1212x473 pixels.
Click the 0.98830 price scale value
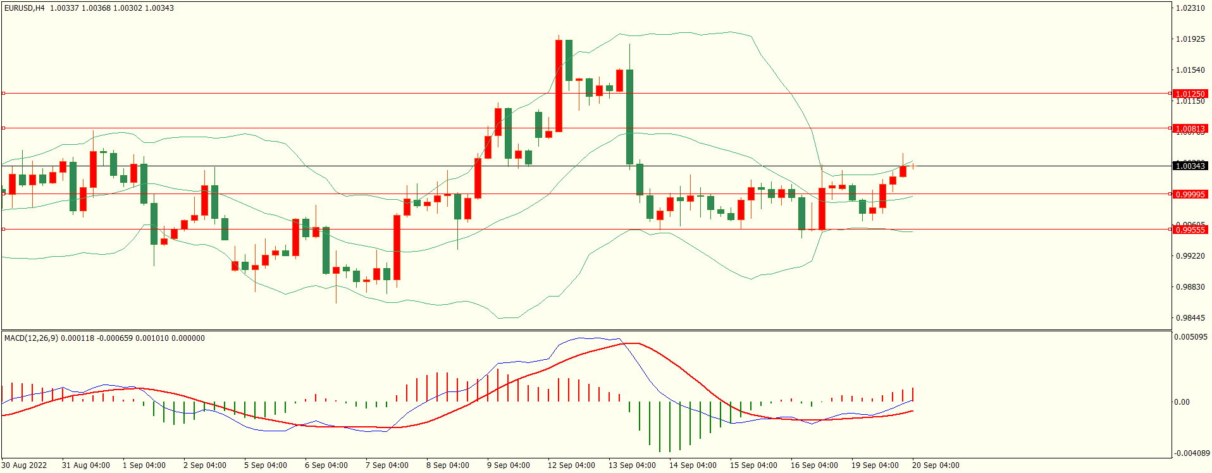[1190, 287]
